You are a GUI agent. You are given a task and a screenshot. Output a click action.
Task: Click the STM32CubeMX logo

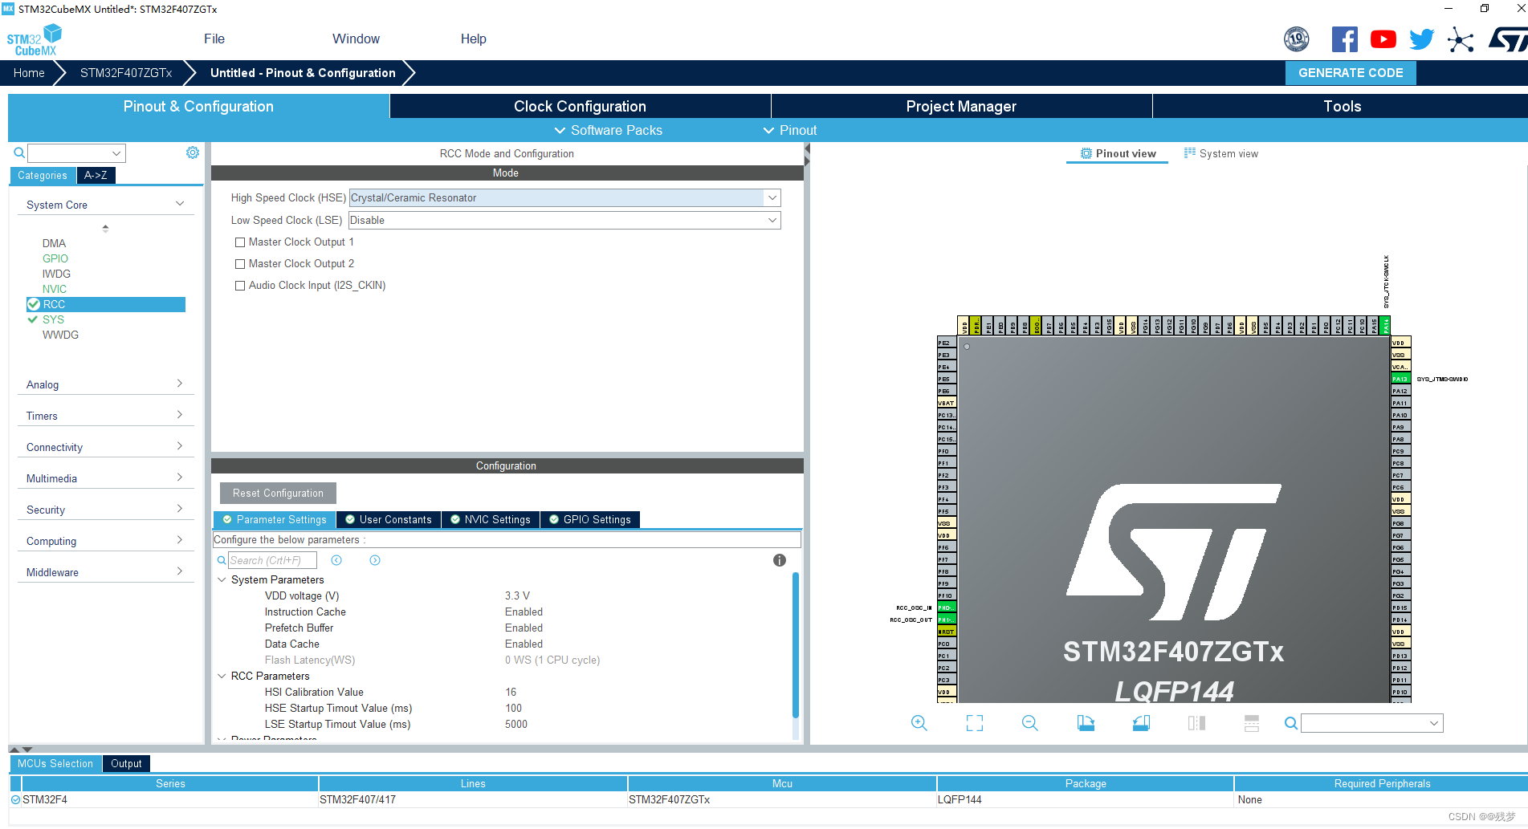34,39
